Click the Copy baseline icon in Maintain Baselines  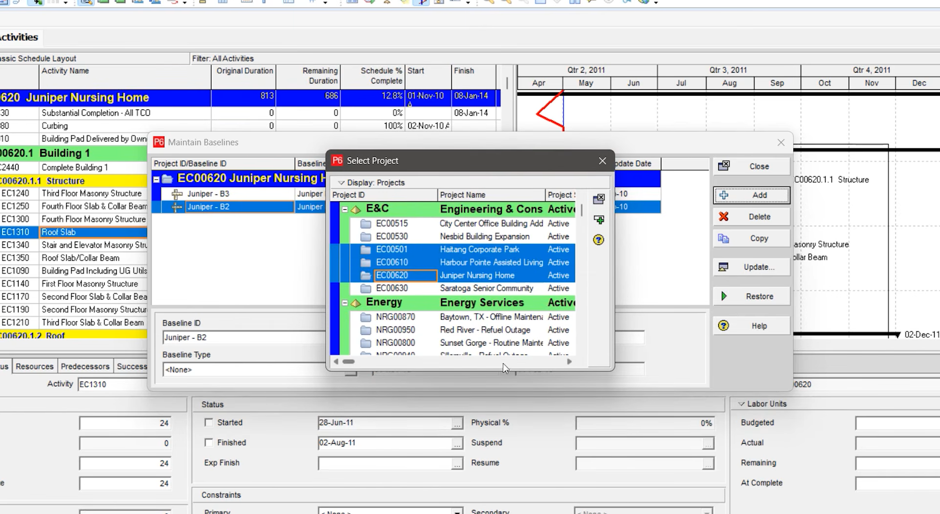click(x=751, y=238)
